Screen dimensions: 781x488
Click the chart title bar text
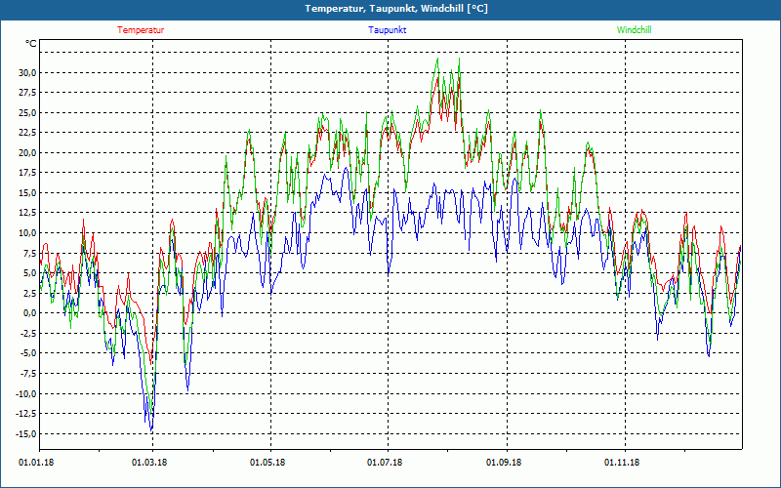coord(396,9)
